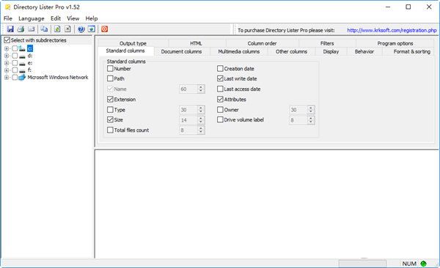The height and width of the screenshot is (268, 440).
Task: Switch to the Behavior tab
Action: pyautogui.click(x=364, y=51)
